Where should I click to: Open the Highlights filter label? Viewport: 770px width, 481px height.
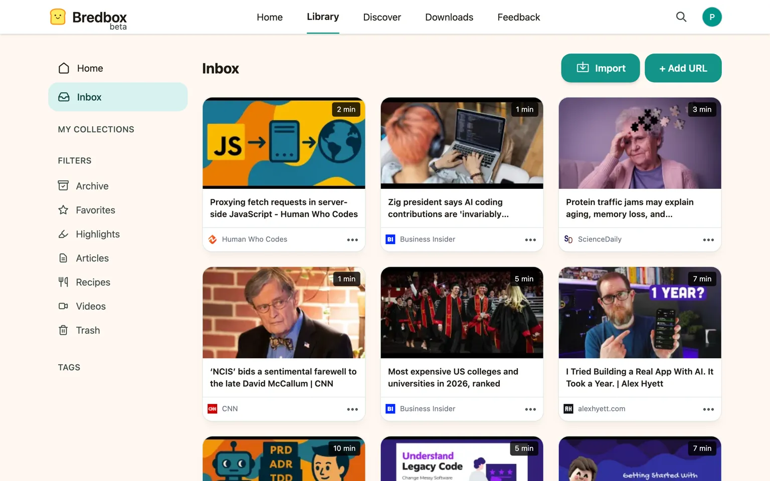pos(98,234)
